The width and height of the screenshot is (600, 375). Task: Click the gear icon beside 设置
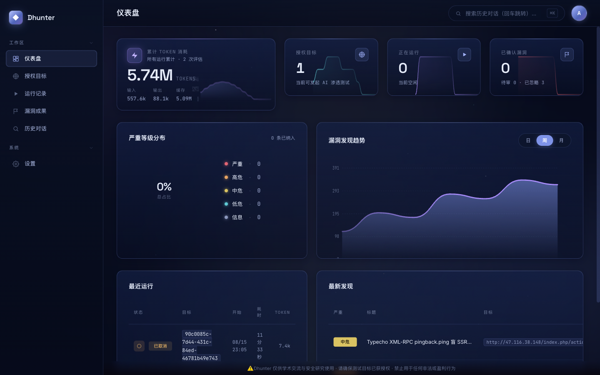point(16,164)
